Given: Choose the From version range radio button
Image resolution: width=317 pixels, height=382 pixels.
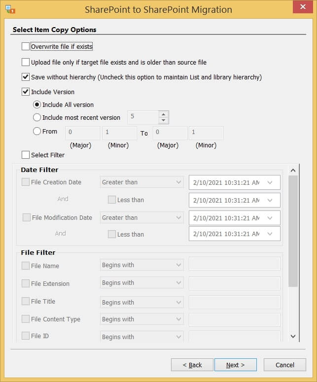Looking at the screenshot, I should tap(37, 131).
